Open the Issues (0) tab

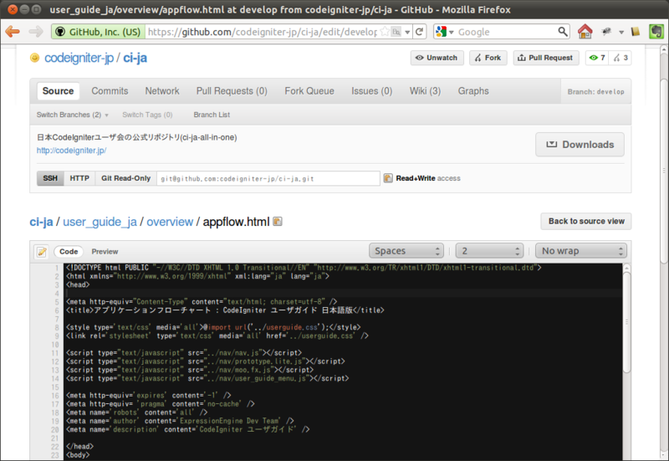pos(371,91)
